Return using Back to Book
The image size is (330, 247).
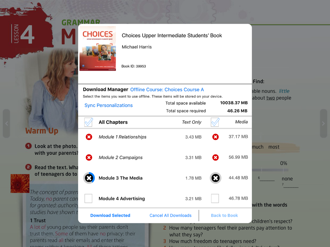(224, 215)
